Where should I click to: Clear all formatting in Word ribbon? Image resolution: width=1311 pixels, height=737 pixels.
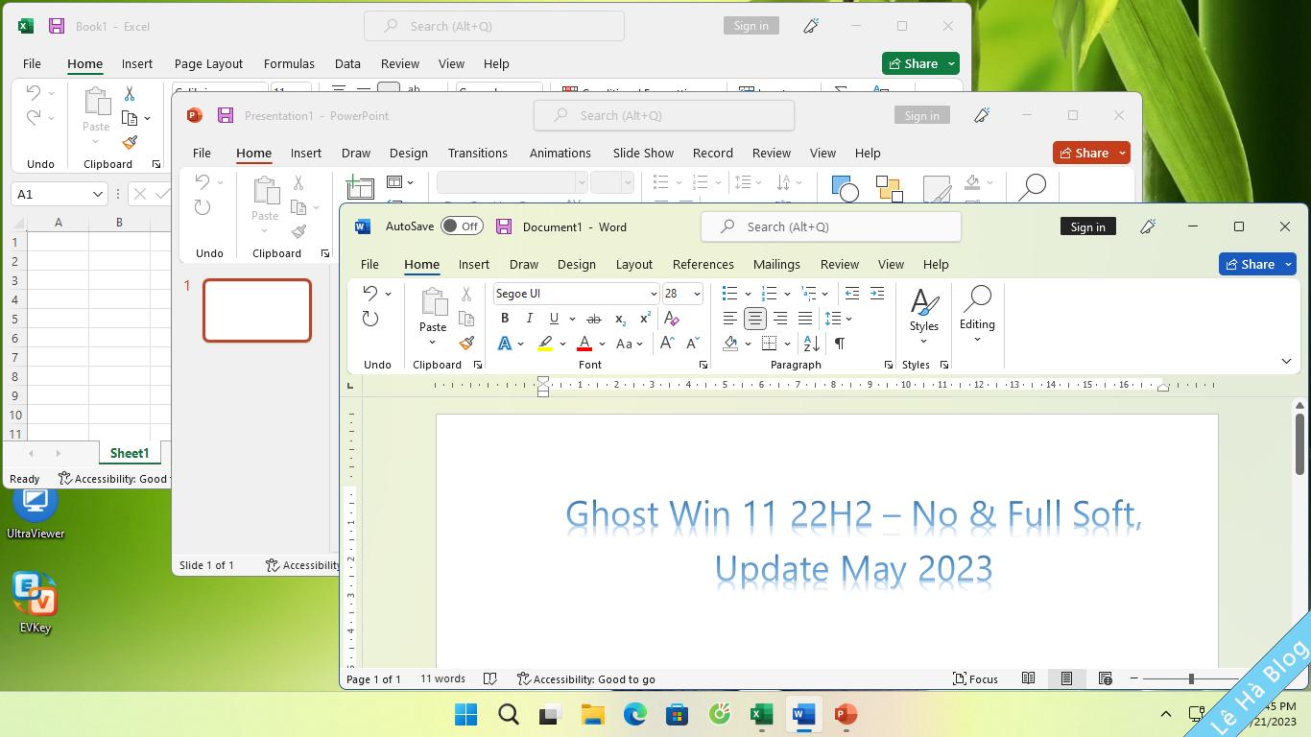(672, 319)
